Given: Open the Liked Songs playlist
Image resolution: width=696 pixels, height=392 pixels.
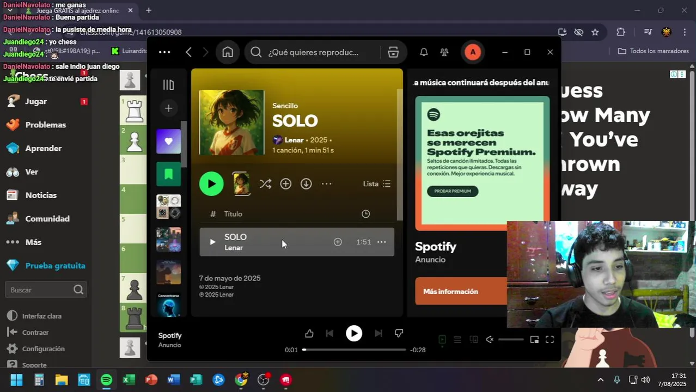Looking at the screenshot, I should (x=168, y=142).
